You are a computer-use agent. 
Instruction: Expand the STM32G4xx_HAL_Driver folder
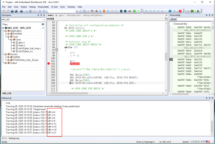(x=9, y=60)
